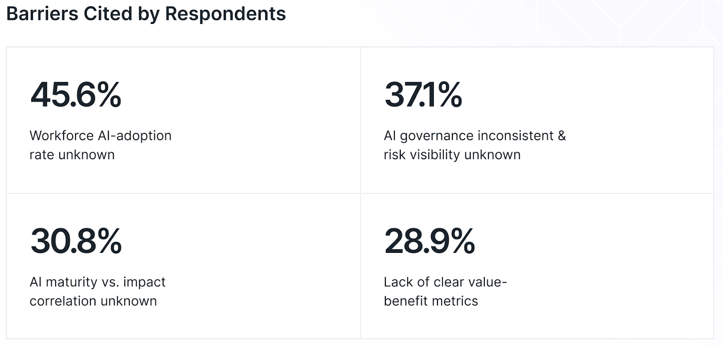
Task: Select the "risk visibility unknown" text line
Action: [452, 155]
